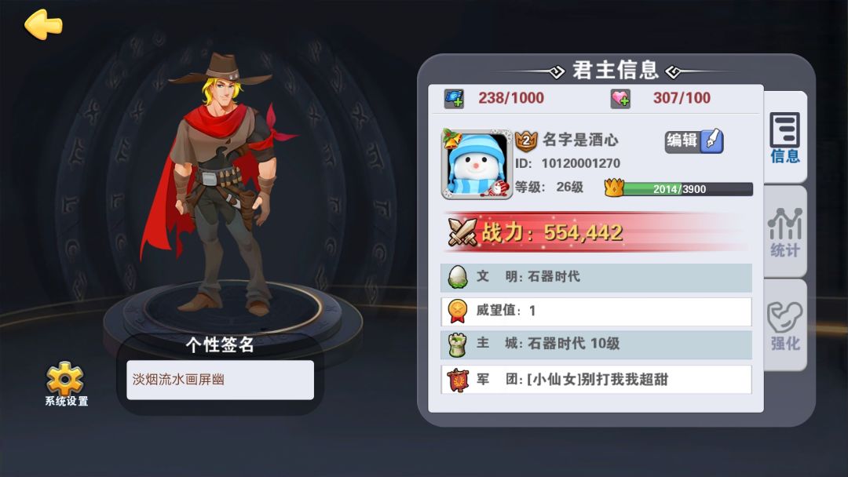This screenshot has width=848, height=477.
Task: Click the snowman player avatar
Action: (477, 164)
